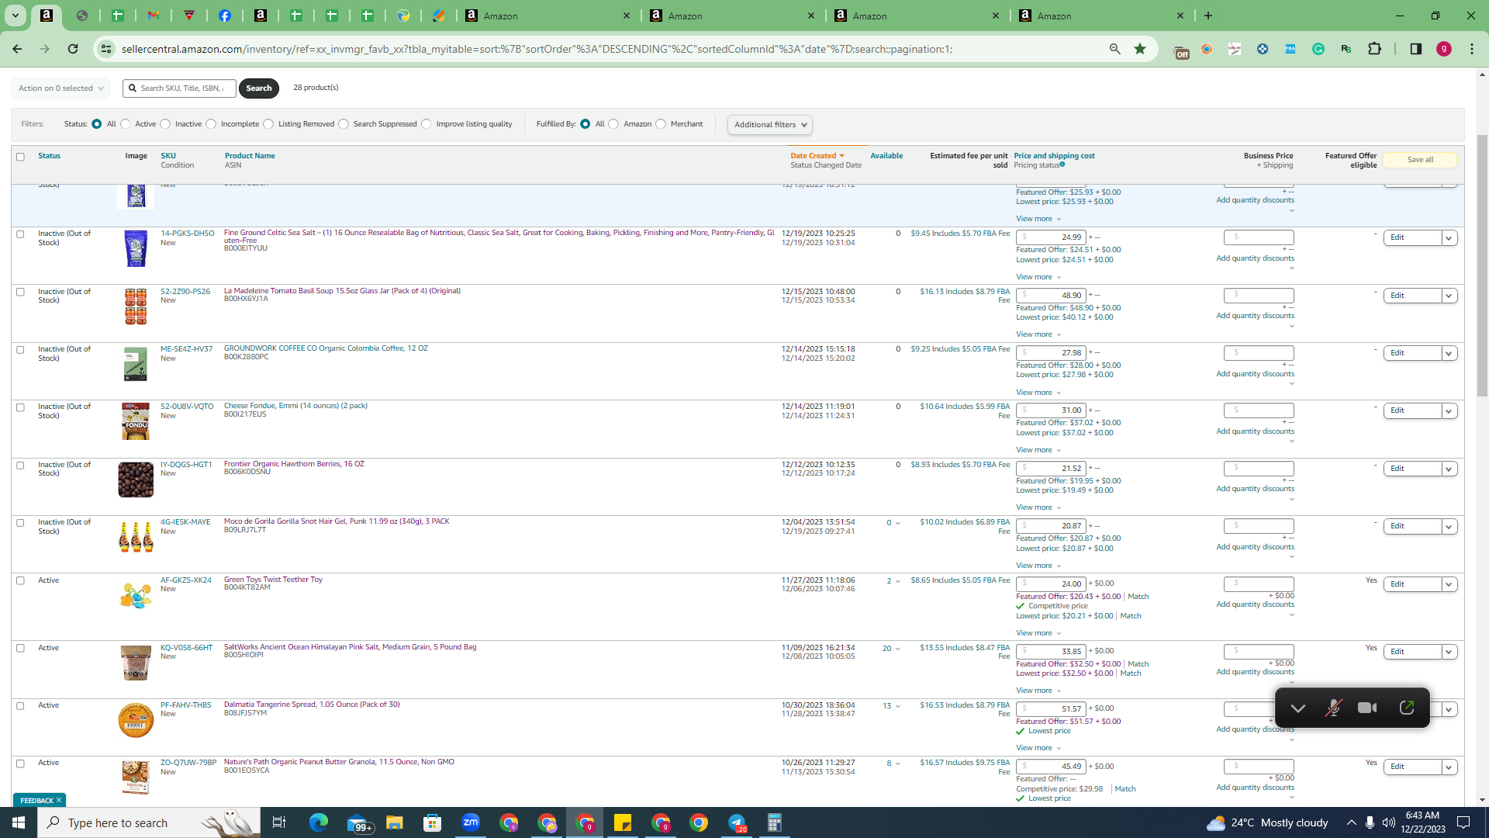The height and width of the screenshot is (838, 1489).
Task: Select the Inactive status filter
Action: (165, 124)
